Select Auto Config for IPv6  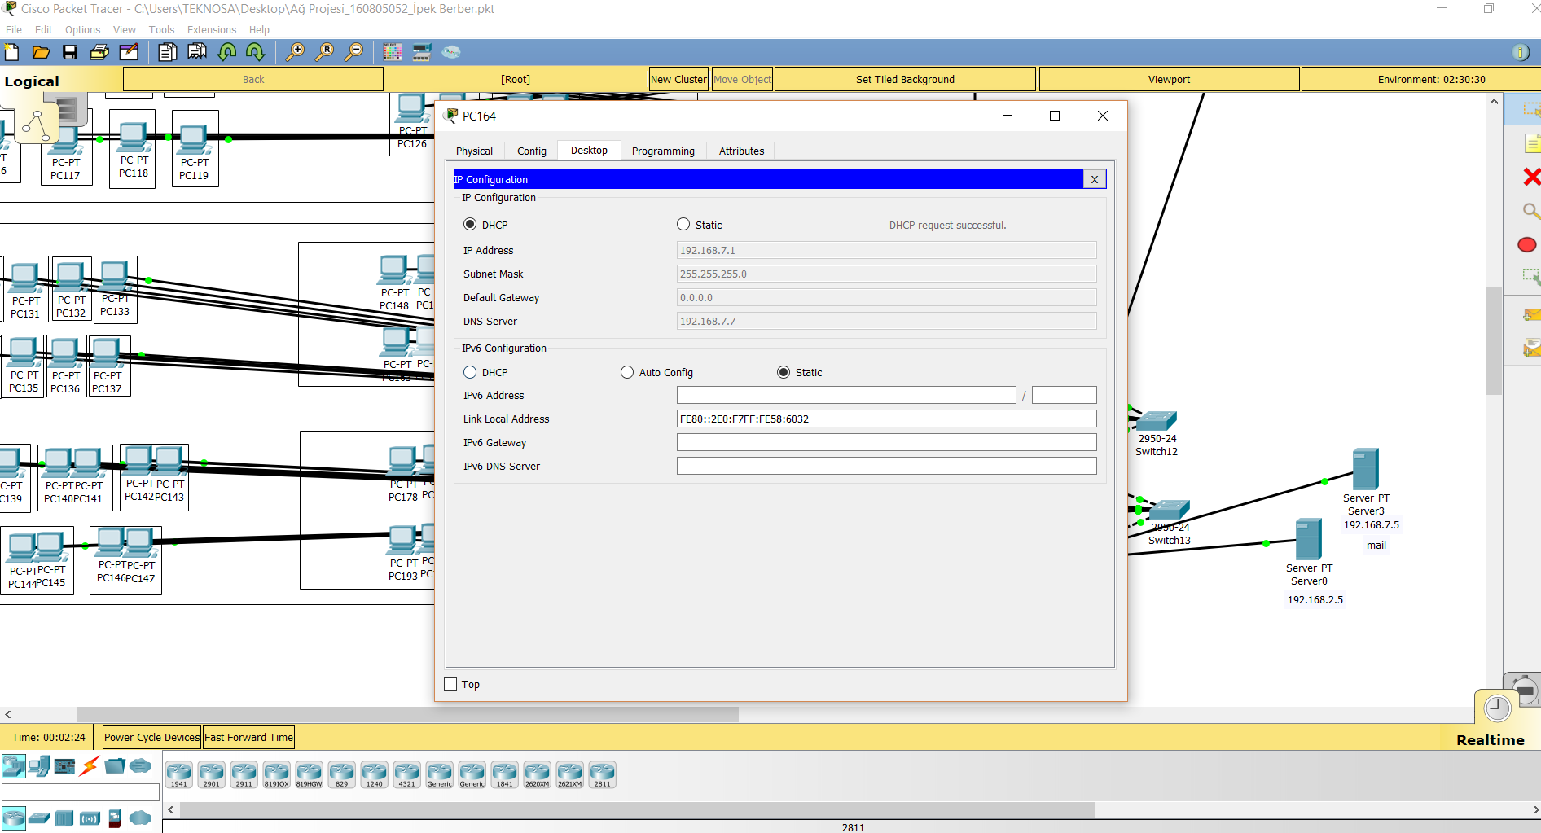(627, 372)
